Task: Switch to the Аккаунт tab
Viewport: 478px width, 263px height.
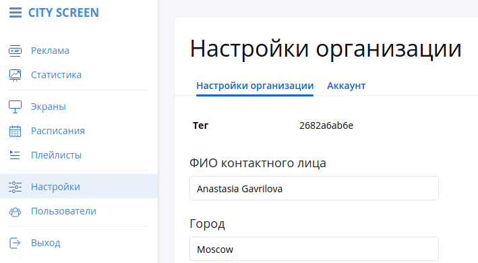Action: (x=347, y=86)
